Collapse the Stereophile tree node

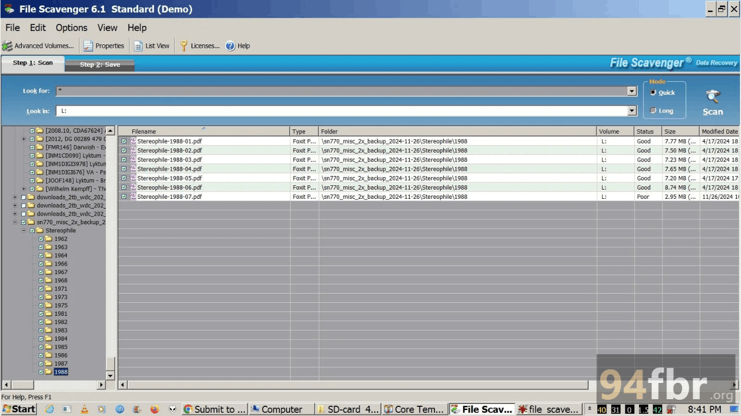pos(24,231)
